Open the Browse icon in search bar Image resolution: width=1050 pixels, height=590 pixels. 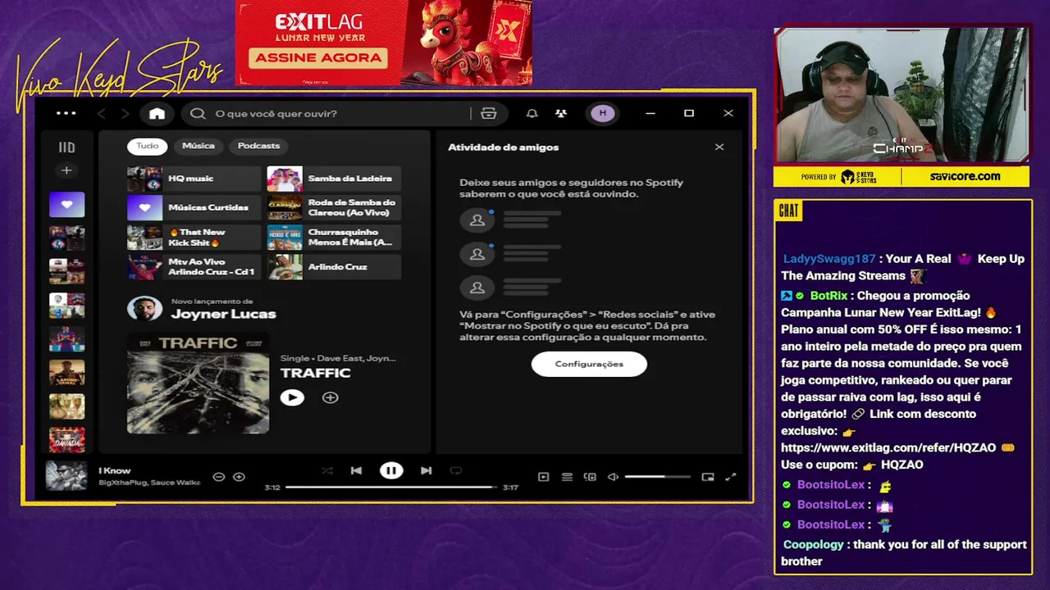(x=489, y=113)
